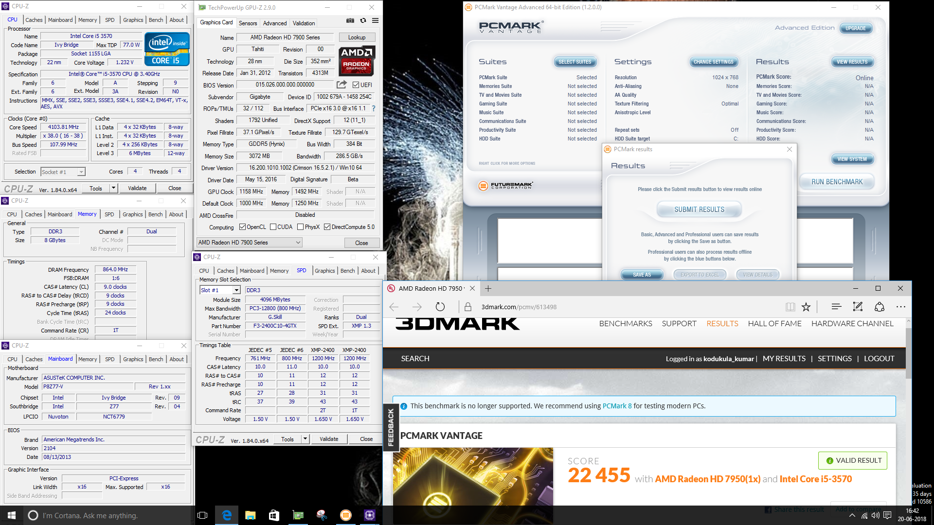The height and width of the screenshot is (525, 934).
Task: Select Bench tab in SPD CPU-Z window
Action: 347,271
